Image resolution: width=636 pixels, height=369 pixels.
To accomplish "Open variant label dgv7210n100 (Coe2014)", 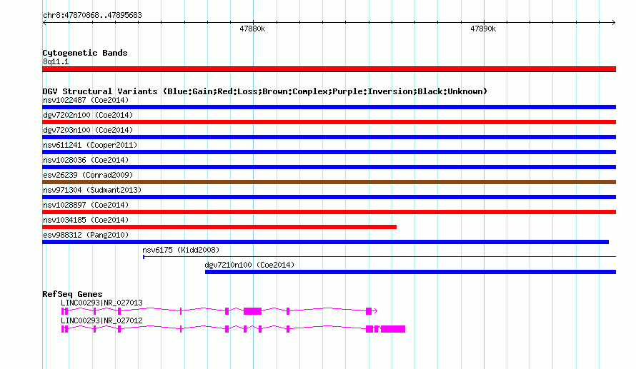I will coord(249,265).
